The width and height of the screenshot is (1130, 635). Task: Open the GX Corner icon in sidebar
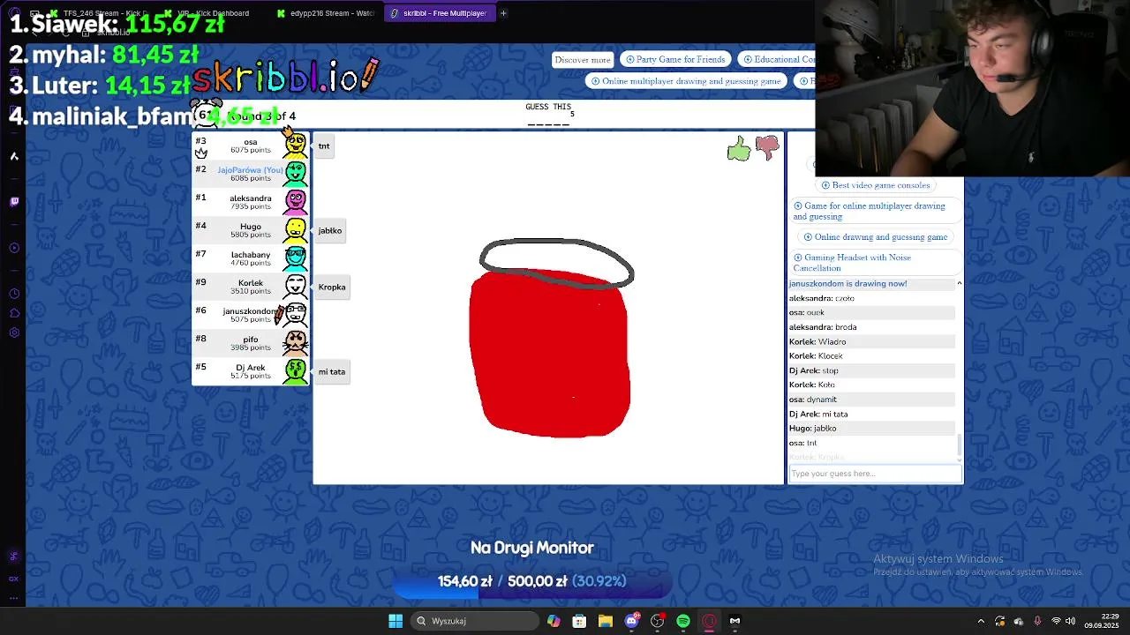point(14,579)
